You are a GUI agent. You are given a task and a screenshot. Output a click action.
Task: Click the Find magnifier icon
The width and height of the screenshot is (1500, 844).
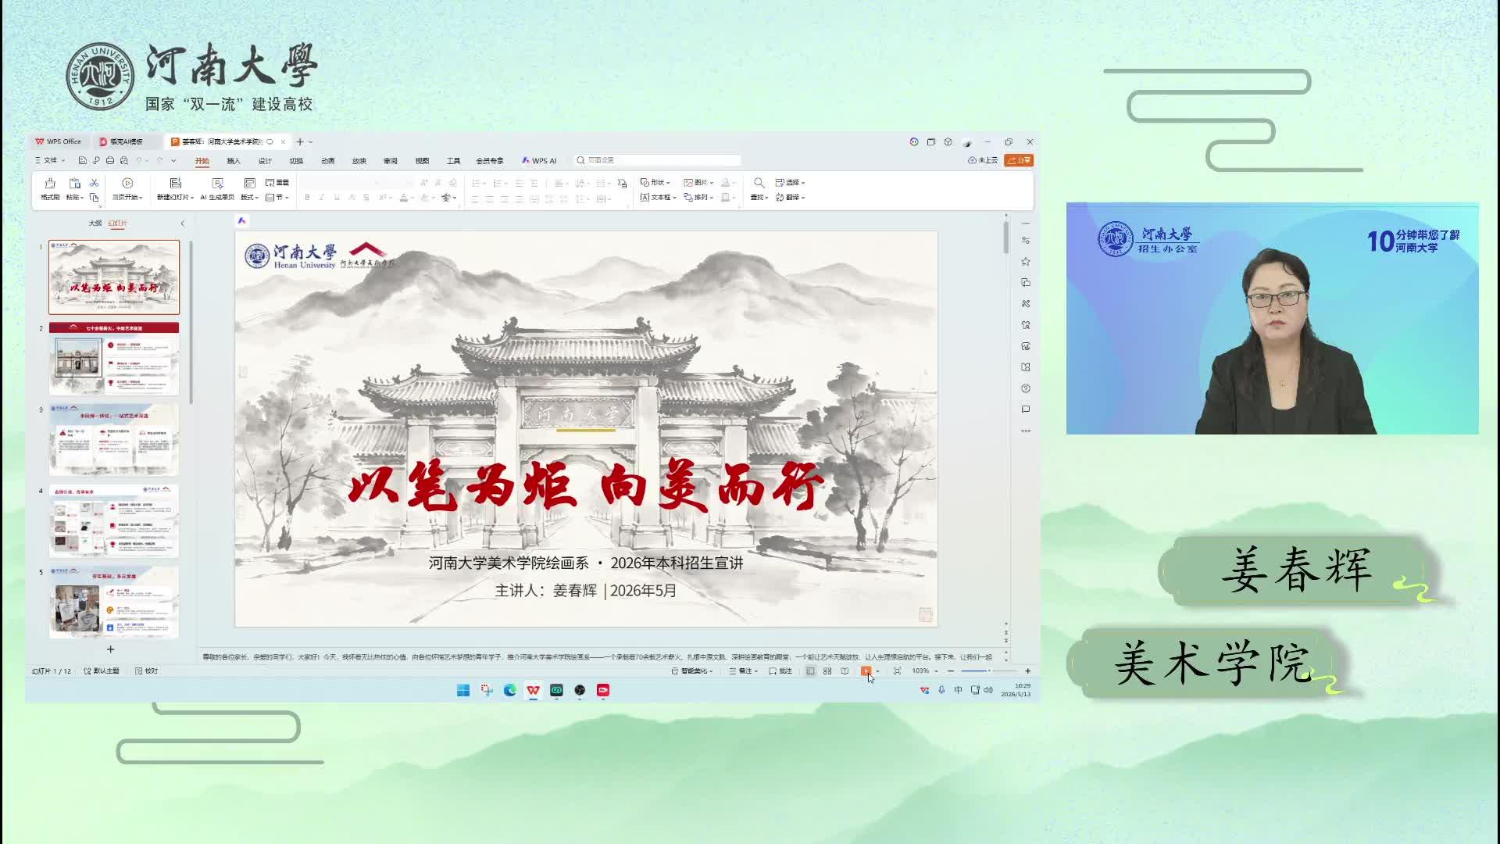759,183
